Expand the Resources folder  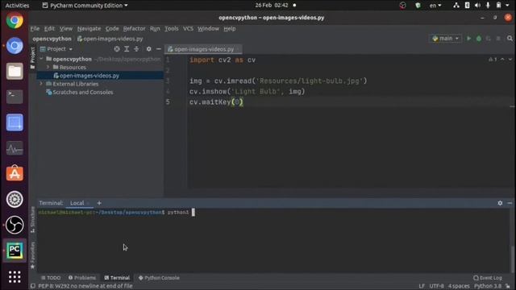(x=48, y=67)
